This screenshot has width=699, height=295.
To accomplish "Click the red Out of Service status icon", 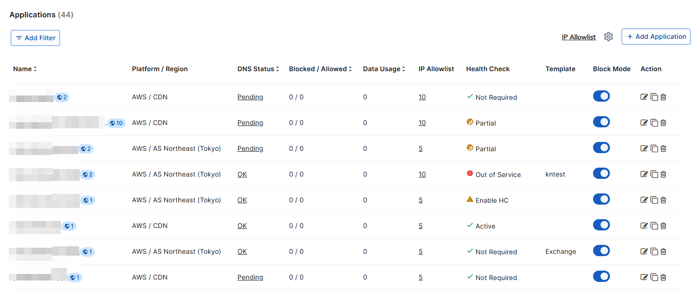I will tap(470, 174).
